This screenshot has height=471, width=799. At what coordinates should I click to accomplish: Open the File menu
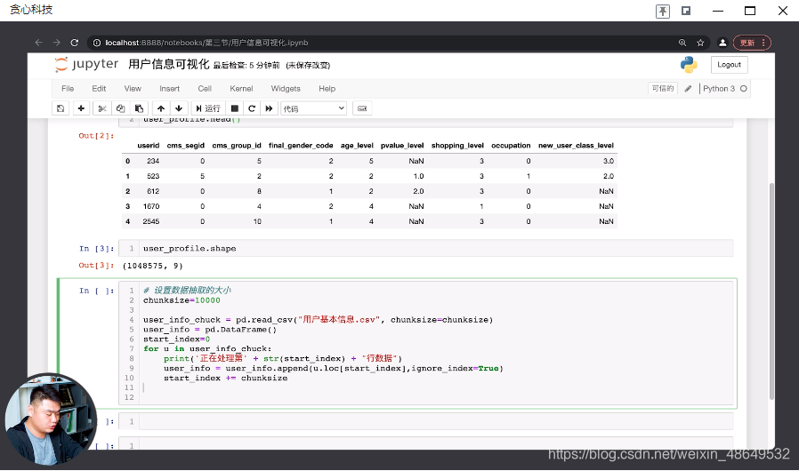pos(68,89)
